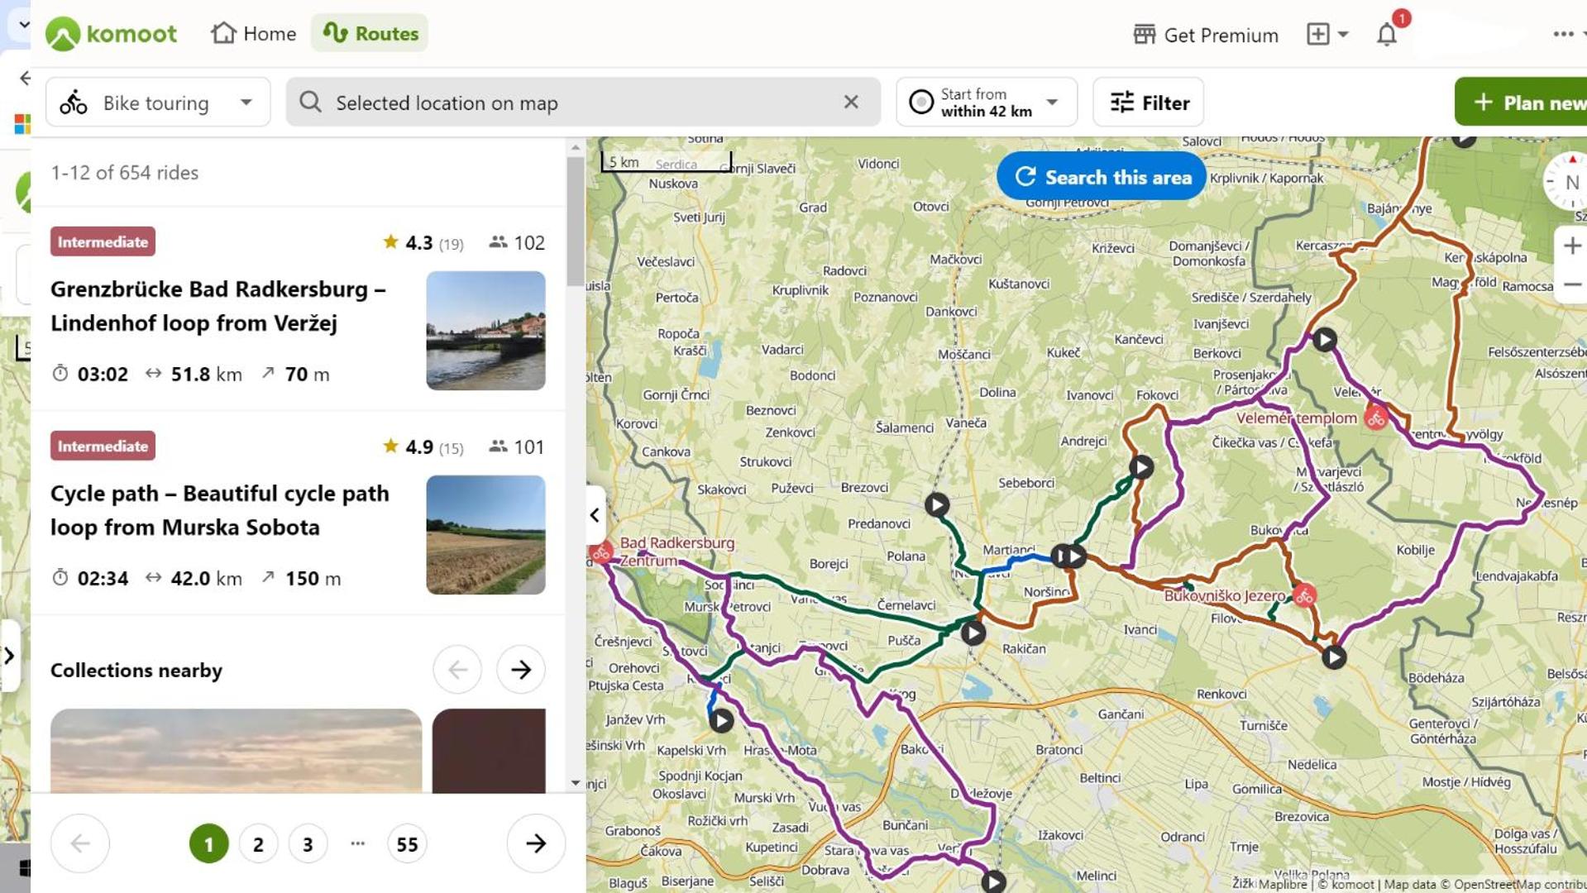Viewport: 1587px width, 893px height.
Task: Expand the browser sidebar chevron
Action: pos(9,656)
